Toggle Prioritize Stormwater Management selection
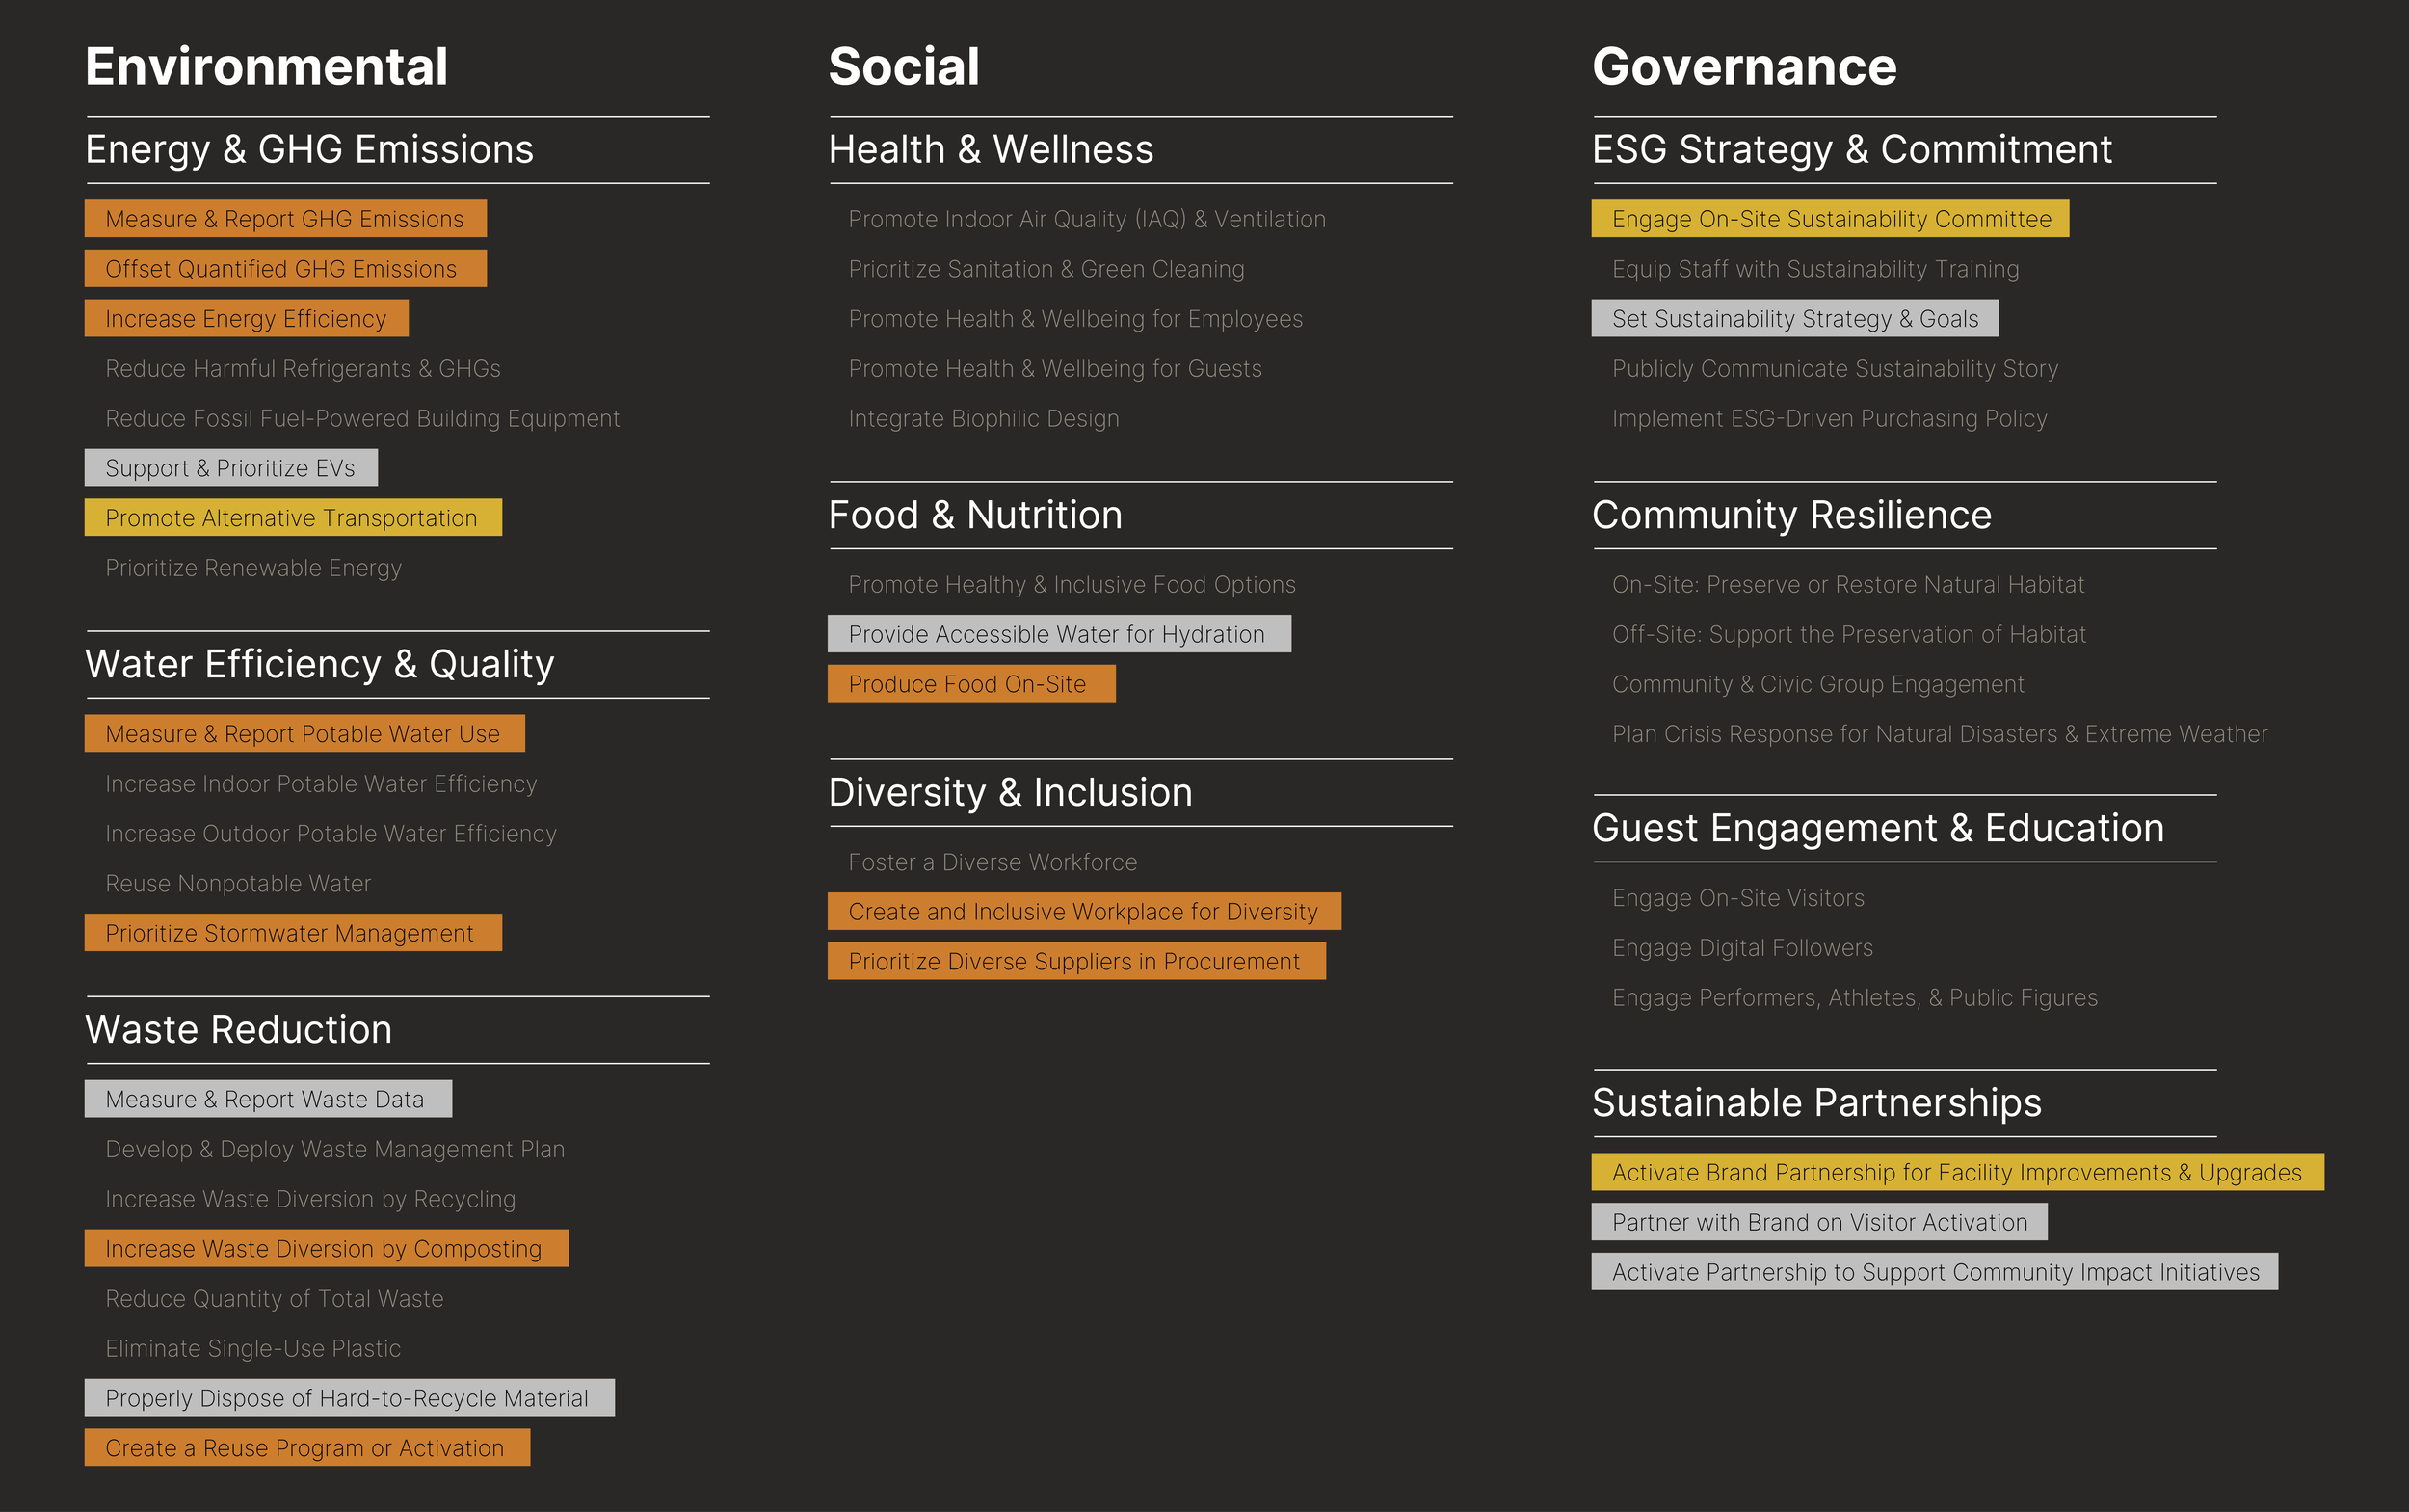Screen dimensions: 2409x1512 (289, 933)
